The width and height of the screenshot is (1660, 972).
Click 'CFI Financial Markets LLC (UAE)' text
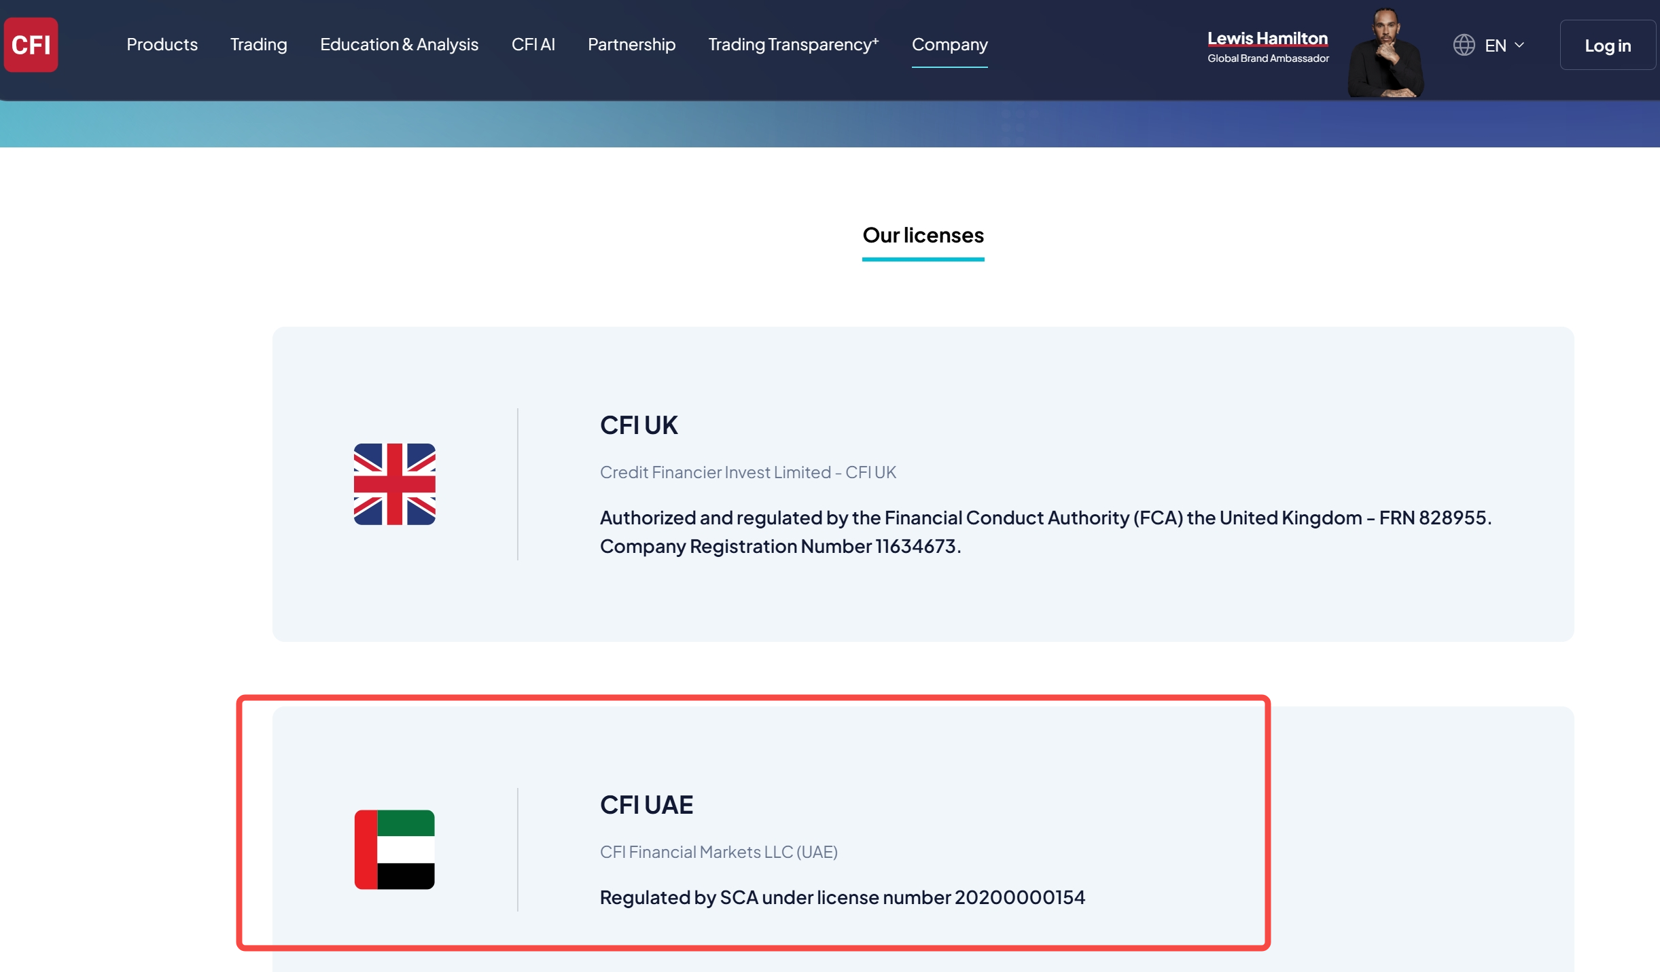tap(719, 852)
